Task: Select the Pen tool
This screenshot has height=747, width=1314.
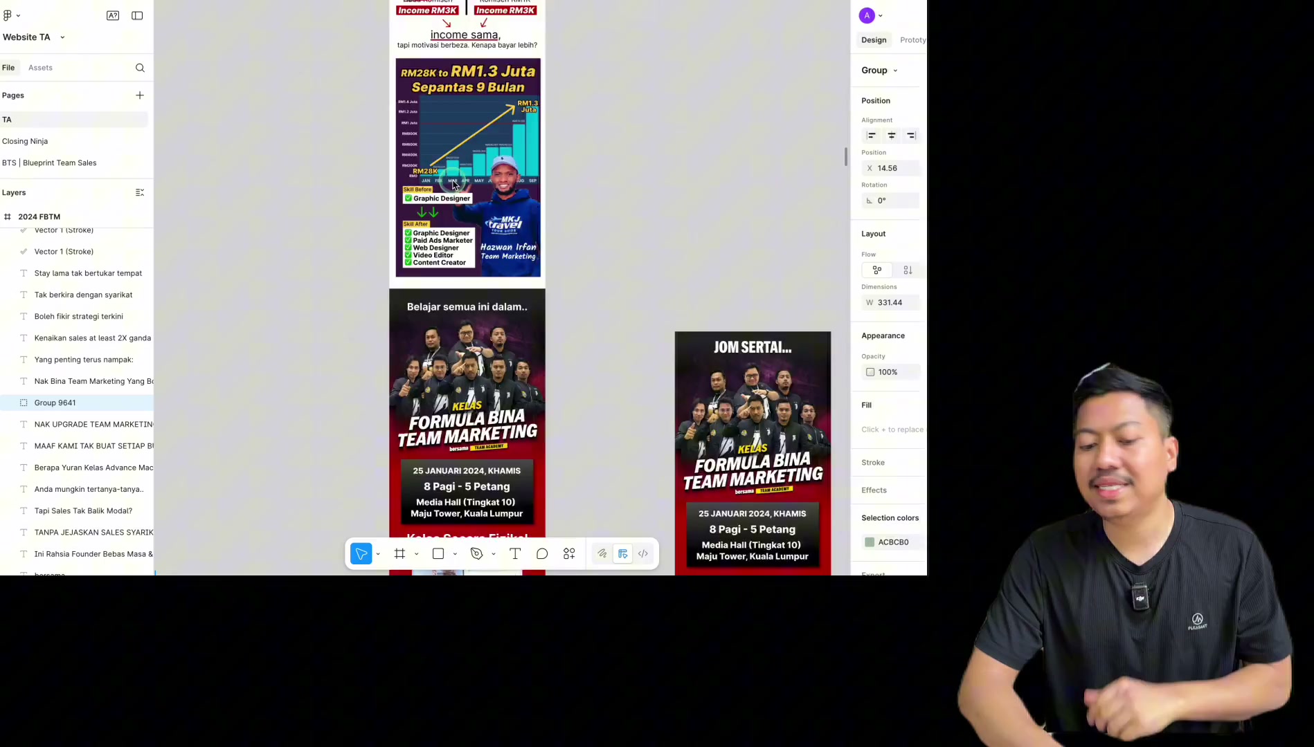Action: (x=476, y=554)
